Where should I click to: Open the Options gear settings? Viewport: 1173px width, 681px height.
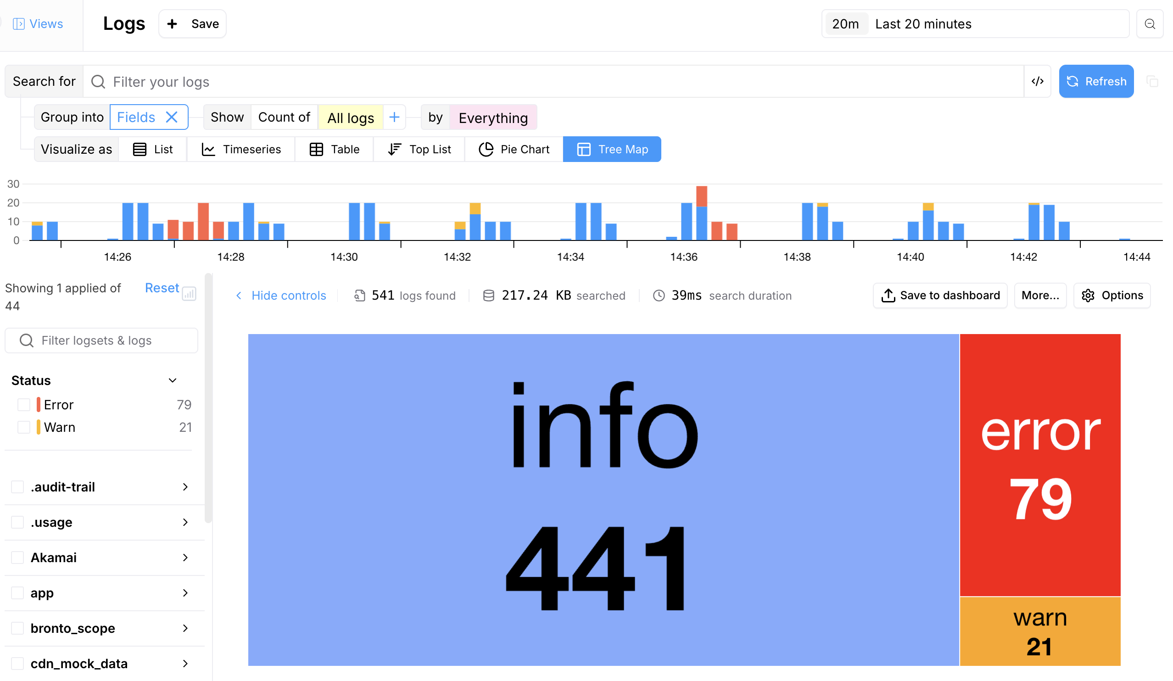tap(1112, 296)
